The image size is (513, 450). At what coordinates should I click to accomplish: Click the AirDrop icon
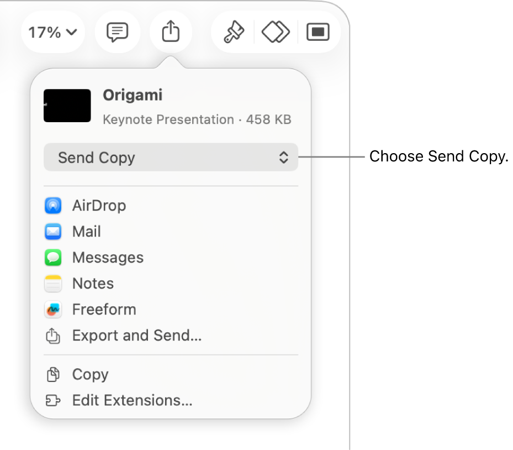pos(52,205)
